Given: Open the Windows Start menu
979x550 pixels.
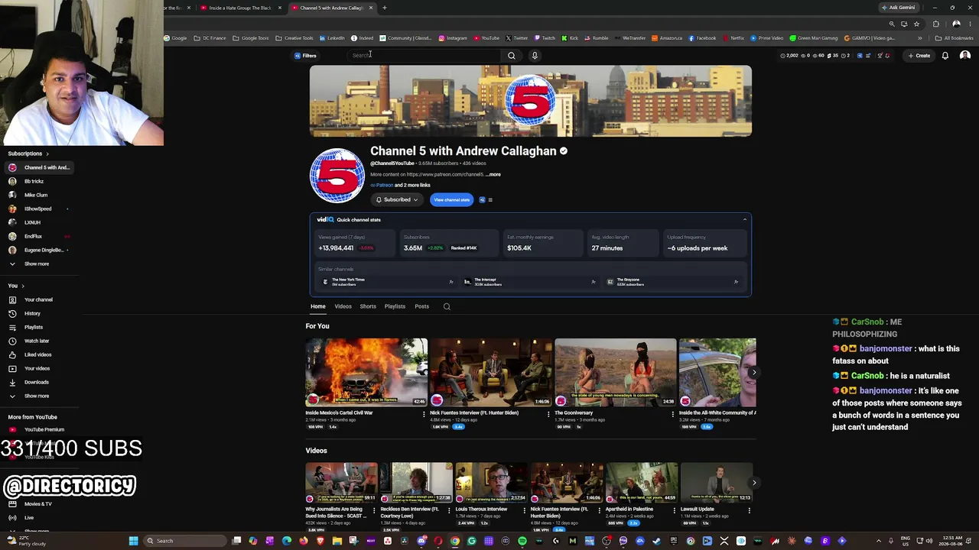Looking at the screenshot, I should 133,541.
